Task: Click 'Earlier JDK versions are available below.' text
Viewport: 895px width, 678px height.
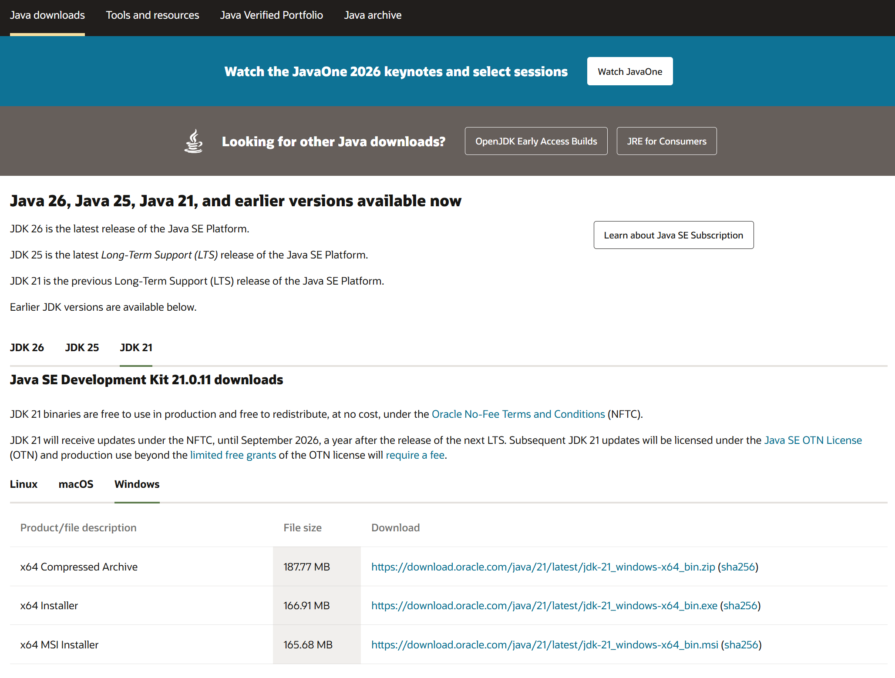Action: pyautogui.click(x=103, y=307)
